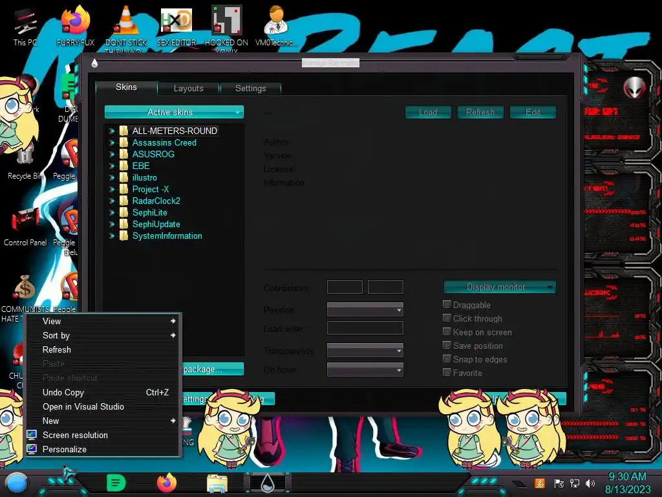The width and height of the screenshot is (662, 497).
Task: Open the New submenu
Action: pyautogui.click(x=104, y=421)
